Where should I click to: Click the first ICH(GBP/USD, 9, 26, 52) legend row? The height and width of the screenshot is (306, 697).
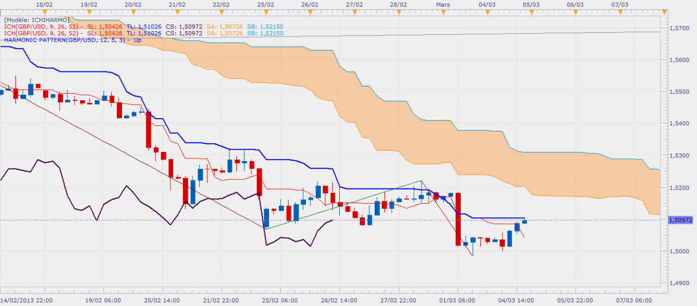coord(144,26)
